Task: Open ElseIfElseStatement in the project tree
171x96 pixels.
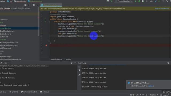Action: click(x=7, y=31)
